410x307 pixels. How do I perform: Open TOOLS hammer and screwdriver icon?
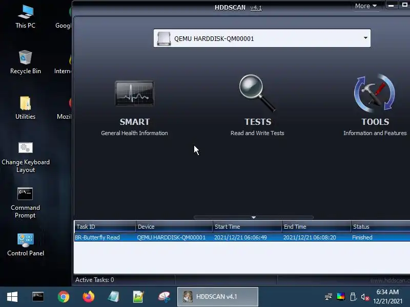pyautogui.click(x=375, y=93)
